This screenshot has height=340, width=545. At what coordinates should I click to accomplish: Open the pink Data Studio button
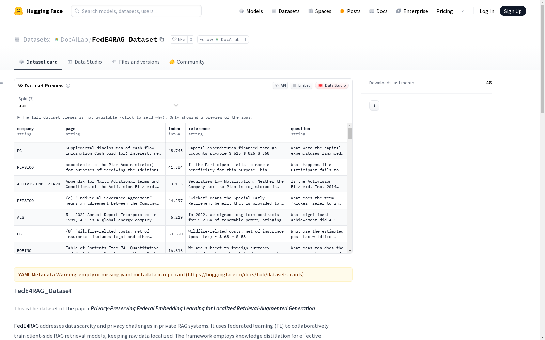332,85
